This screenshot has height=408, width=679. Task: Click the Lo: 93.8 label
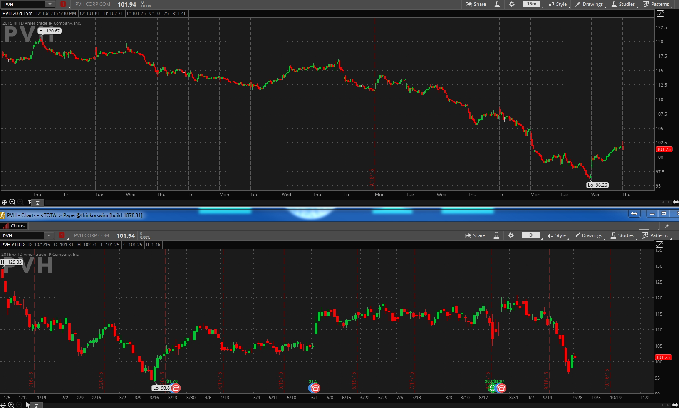pyautogui.click(x=161, y=388)
